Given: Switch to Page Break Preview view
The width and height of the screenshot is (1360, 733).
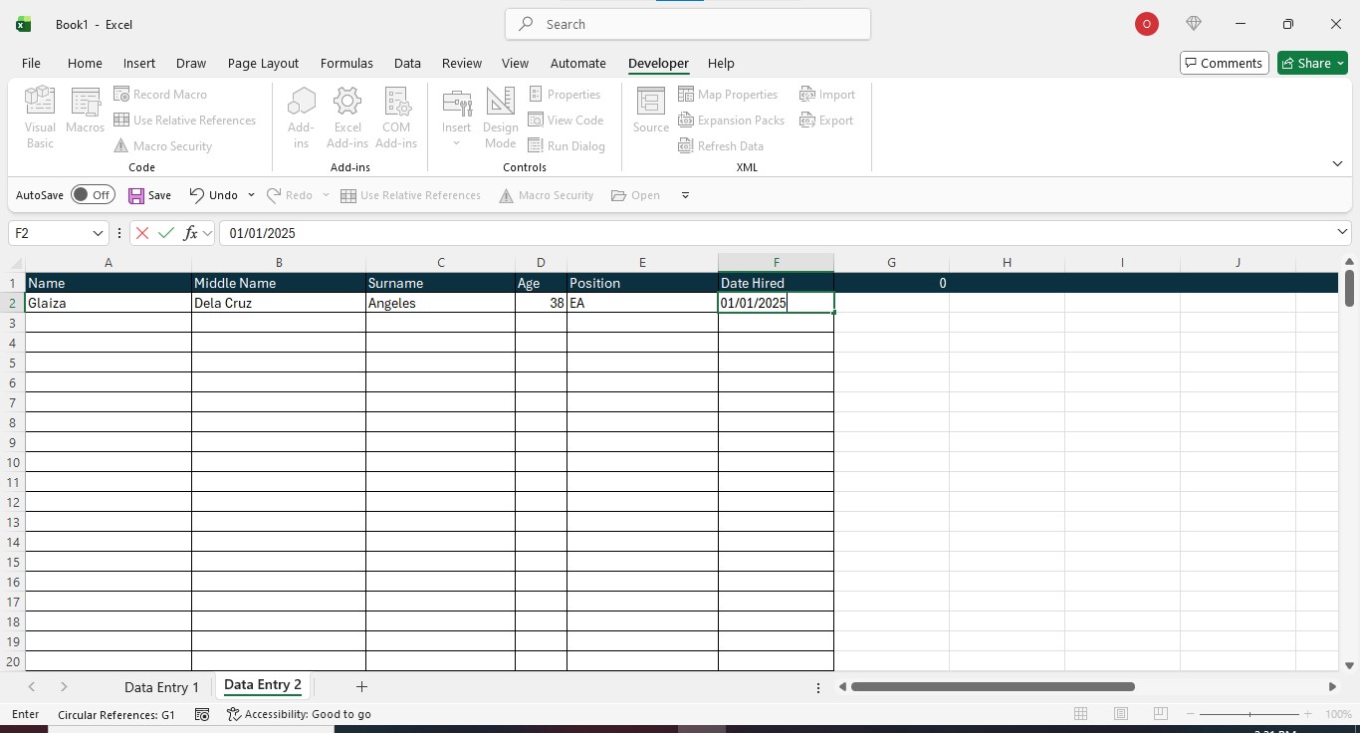Looking at the screenshot, I should point(1160,714).
